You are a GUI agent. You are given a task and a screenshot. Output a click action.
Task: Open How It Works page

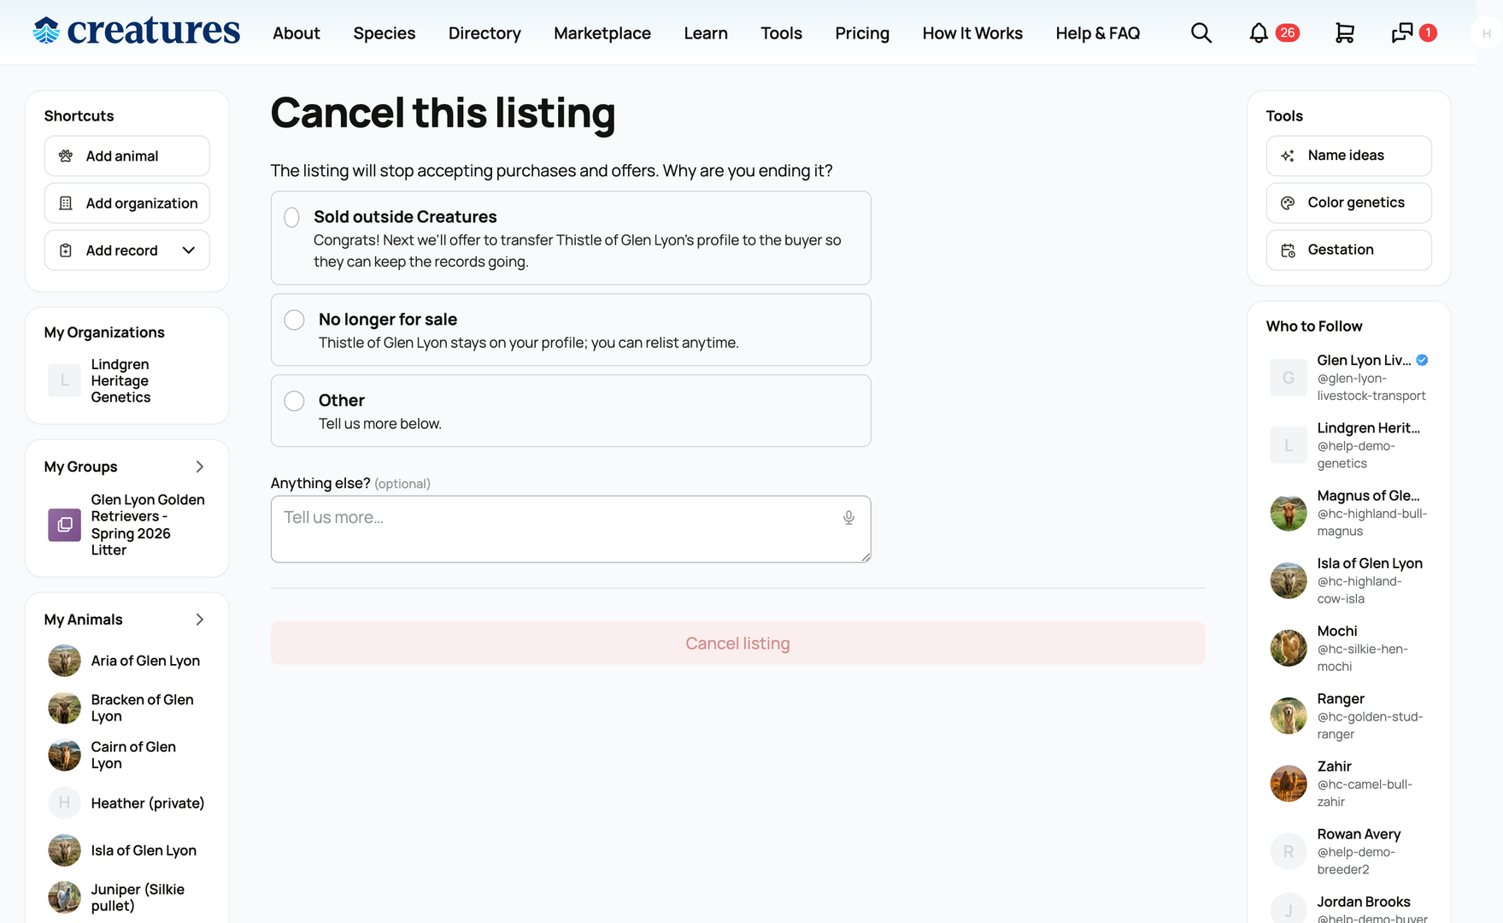972,33
